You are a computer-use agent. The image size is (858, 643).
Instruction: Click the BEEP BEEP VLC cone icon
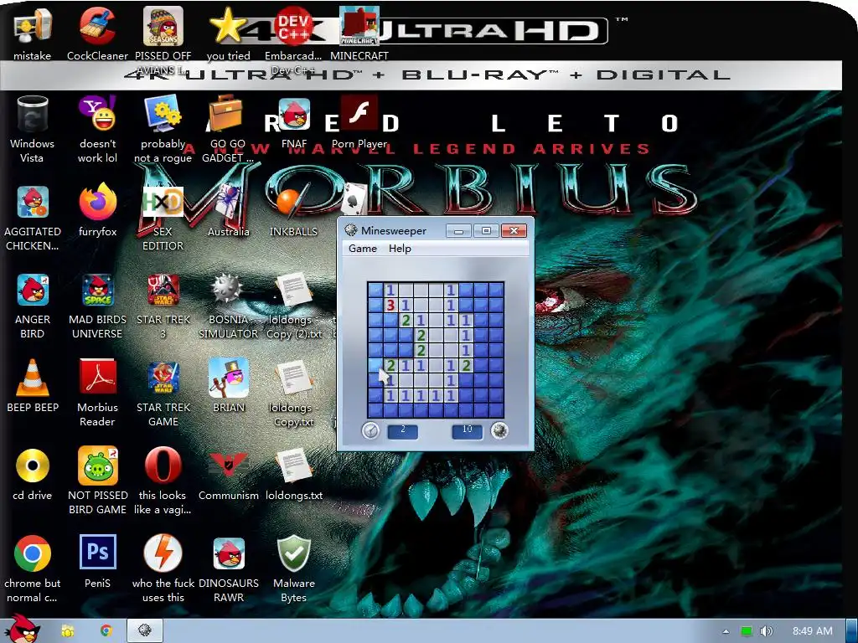pyautogui.click(x=33, y=385)
